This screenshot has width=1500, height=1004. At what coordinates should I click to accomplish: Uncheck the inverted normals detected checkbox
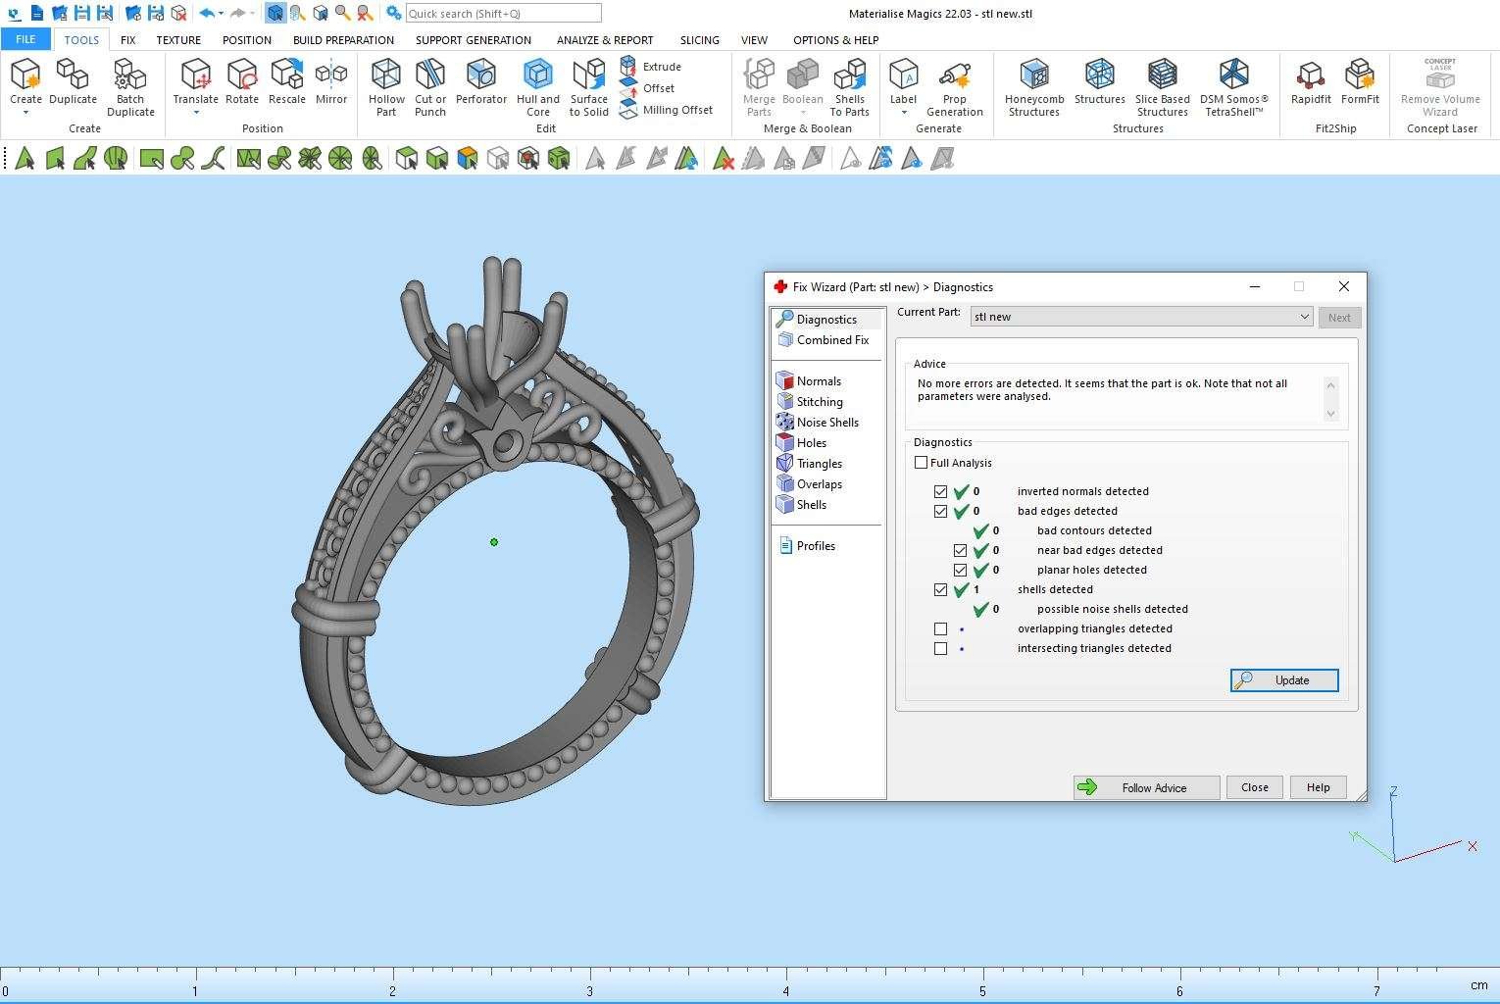pyautogui.click(x=941, y=492)
